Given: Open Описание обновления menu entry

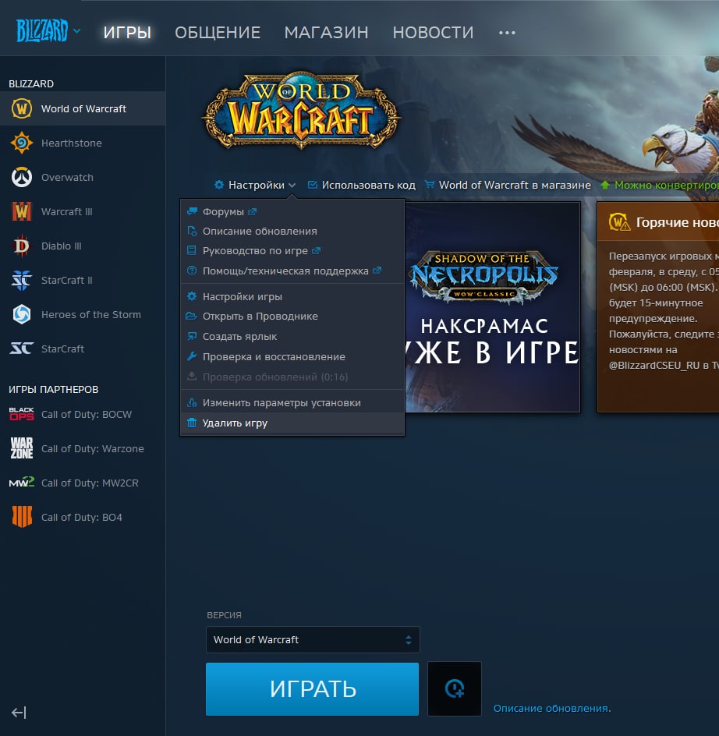Looking at the screenshot, I should pyautogui.click(x=292, y=231).
